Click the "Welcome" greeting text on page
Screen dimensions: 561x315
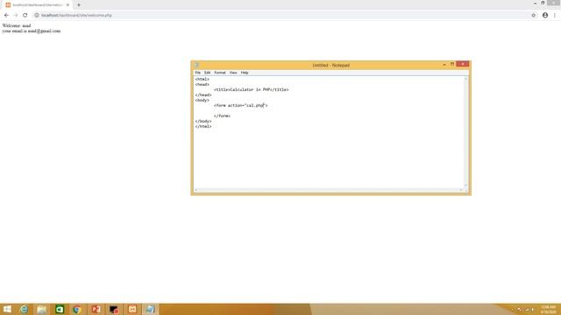coord(17,25)
